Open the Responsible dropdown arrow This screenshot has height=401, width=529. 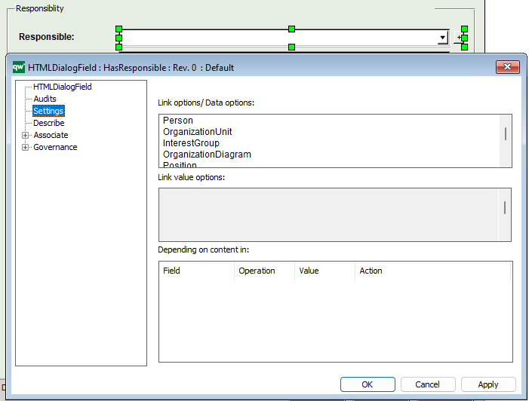coord(442,37)
